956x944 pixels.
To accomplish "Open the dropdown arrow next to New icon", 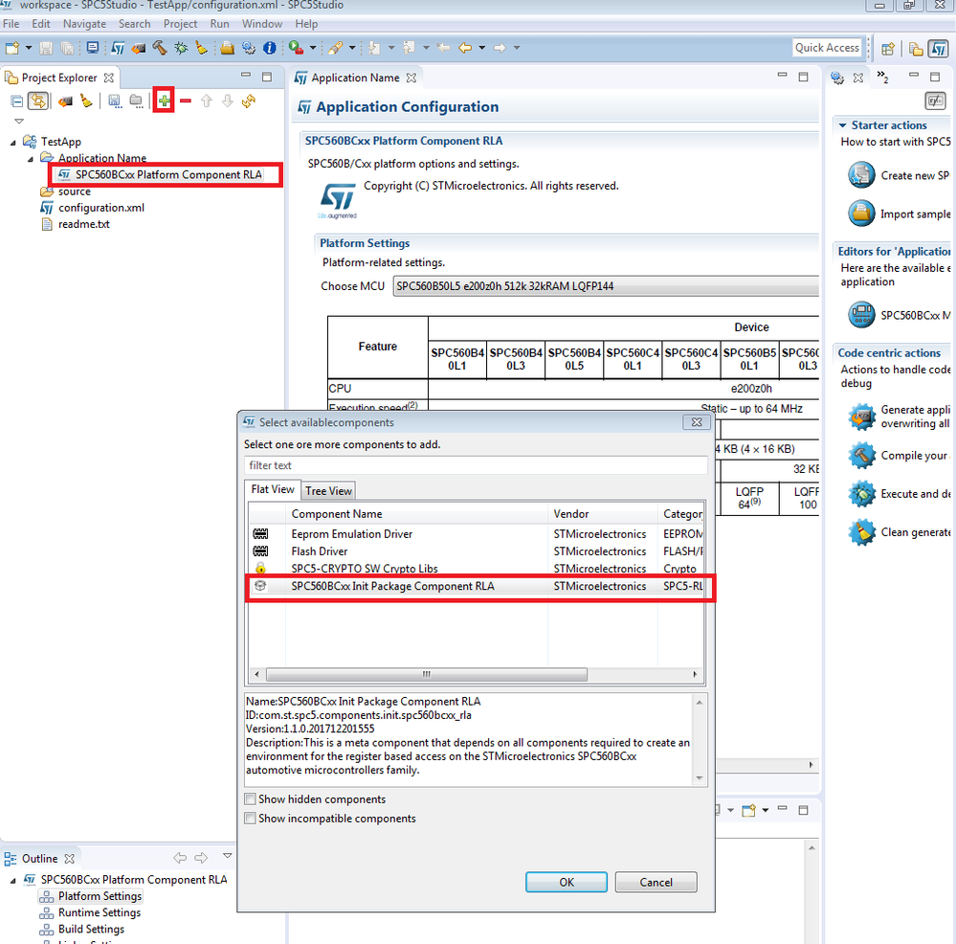I will [x=28, y=48].
